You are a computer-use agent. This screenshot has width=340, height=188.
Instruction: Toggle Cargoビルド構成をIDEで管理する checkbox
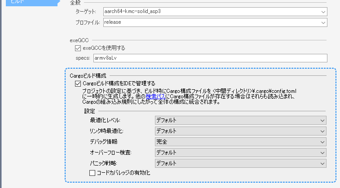(x=79, y=83)
